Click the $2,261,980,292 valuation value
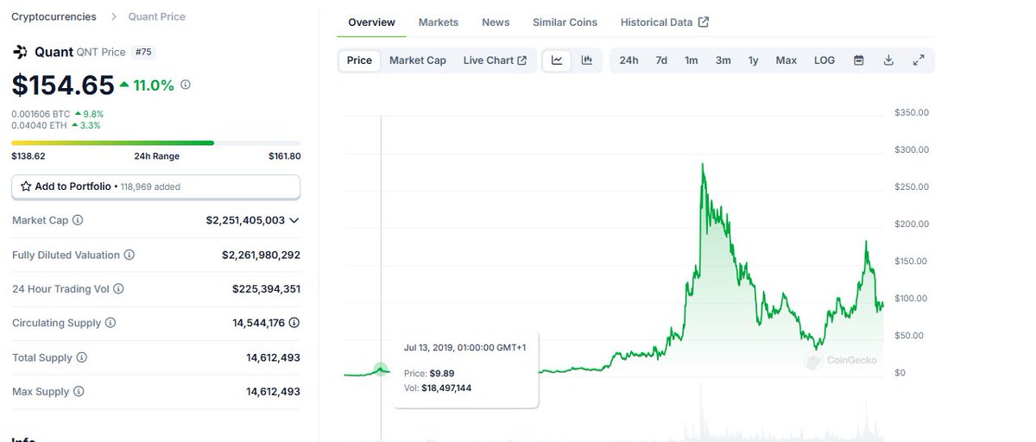Viewport: 1036px width, 442px height. click(261, 255)
